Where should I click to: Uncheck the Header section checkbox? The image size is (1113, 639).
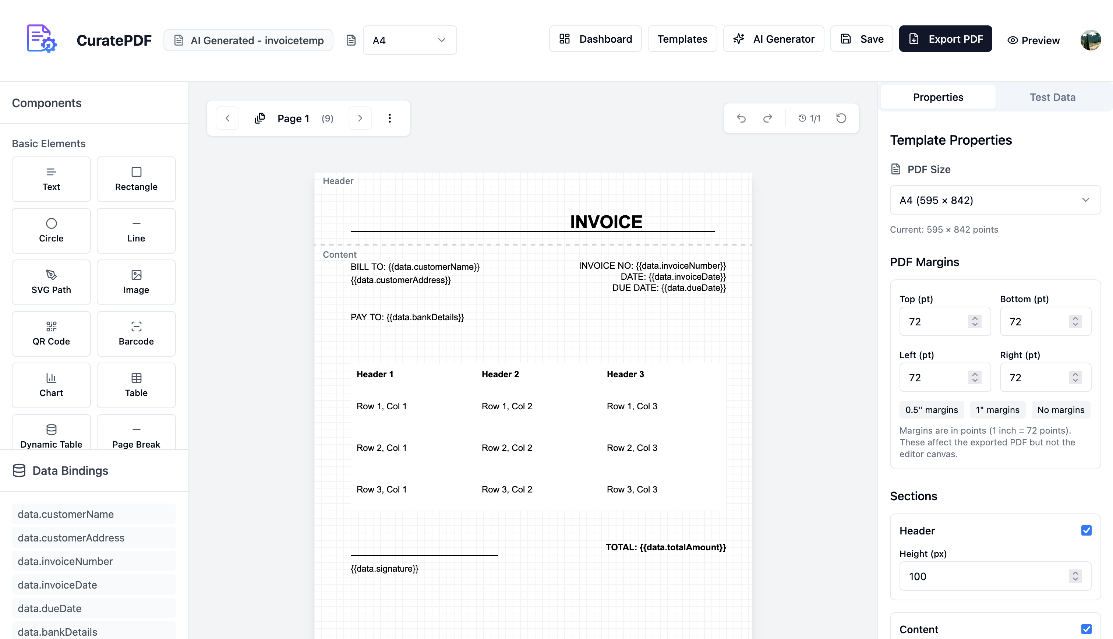[x=1086, y=531]
